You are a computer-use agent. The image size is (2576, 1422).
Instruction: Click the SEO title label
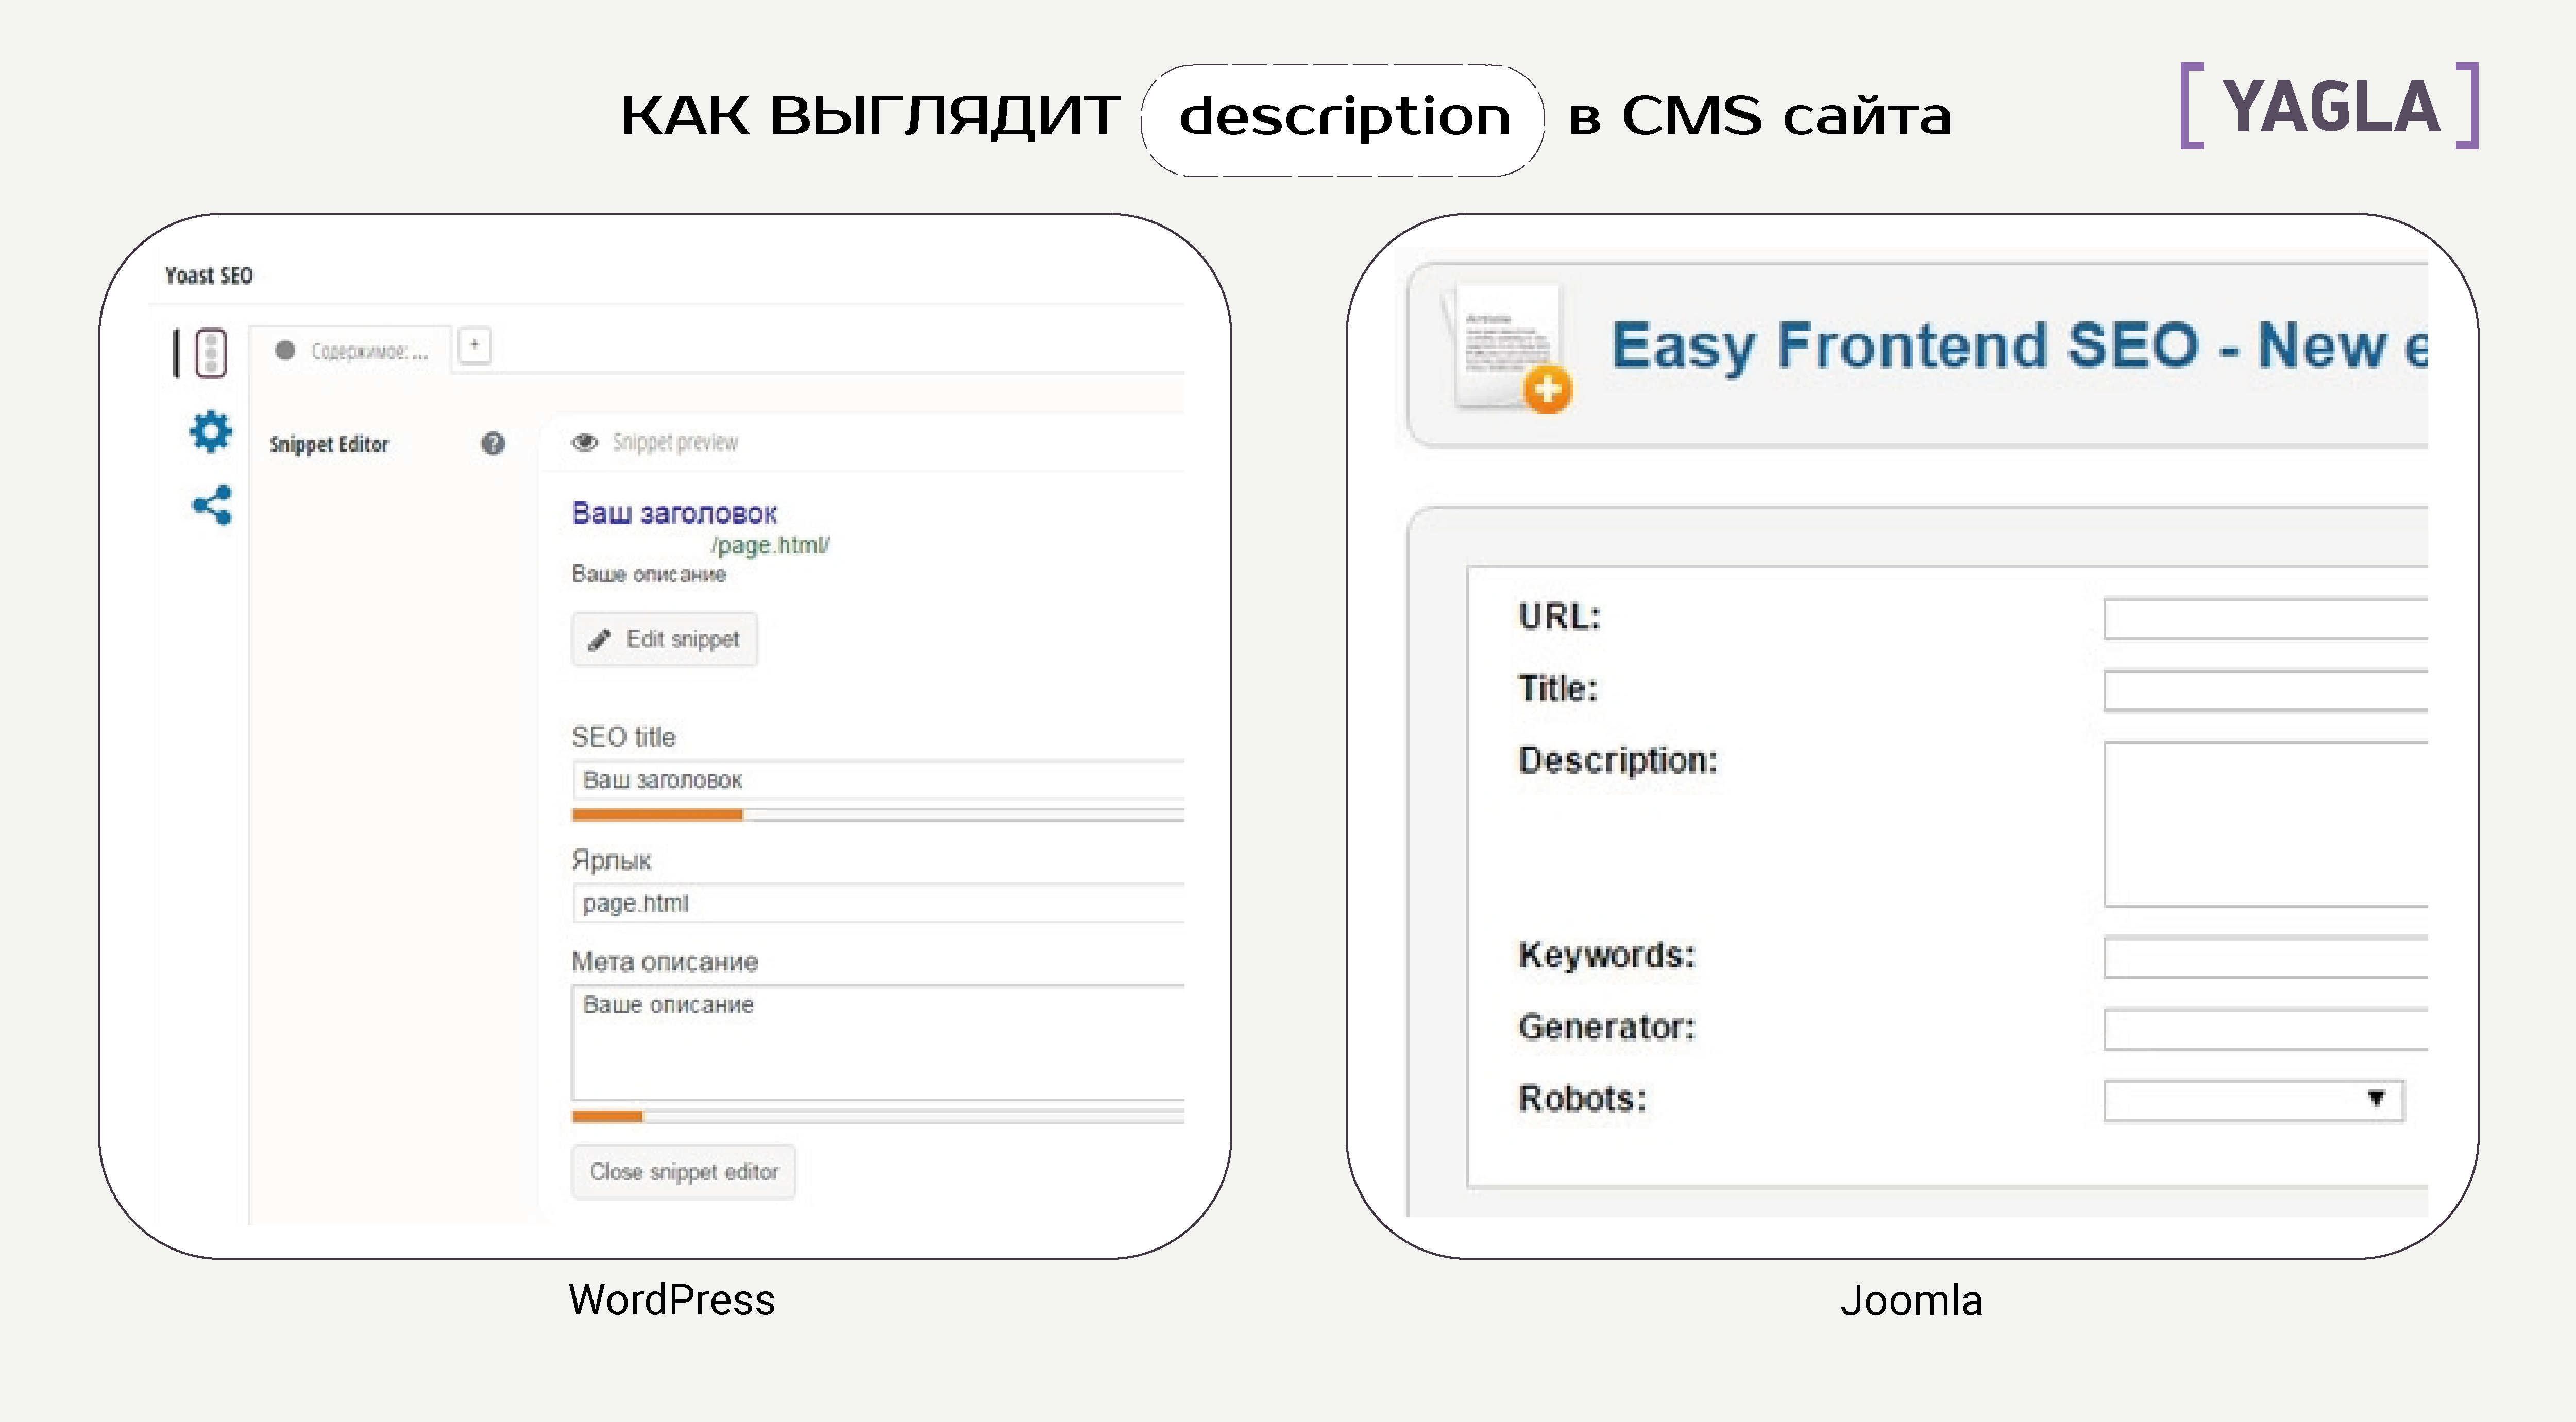coord(624,737)
